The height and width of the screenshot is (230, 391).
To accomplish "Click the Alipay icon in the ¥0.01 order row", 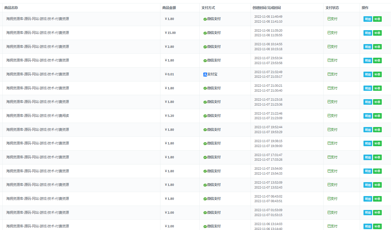I will click(205, 75).
